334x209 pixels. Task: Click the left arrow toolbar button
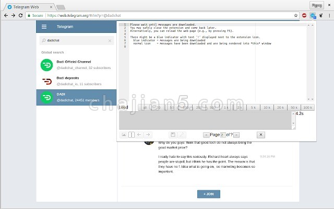(139, 135)
